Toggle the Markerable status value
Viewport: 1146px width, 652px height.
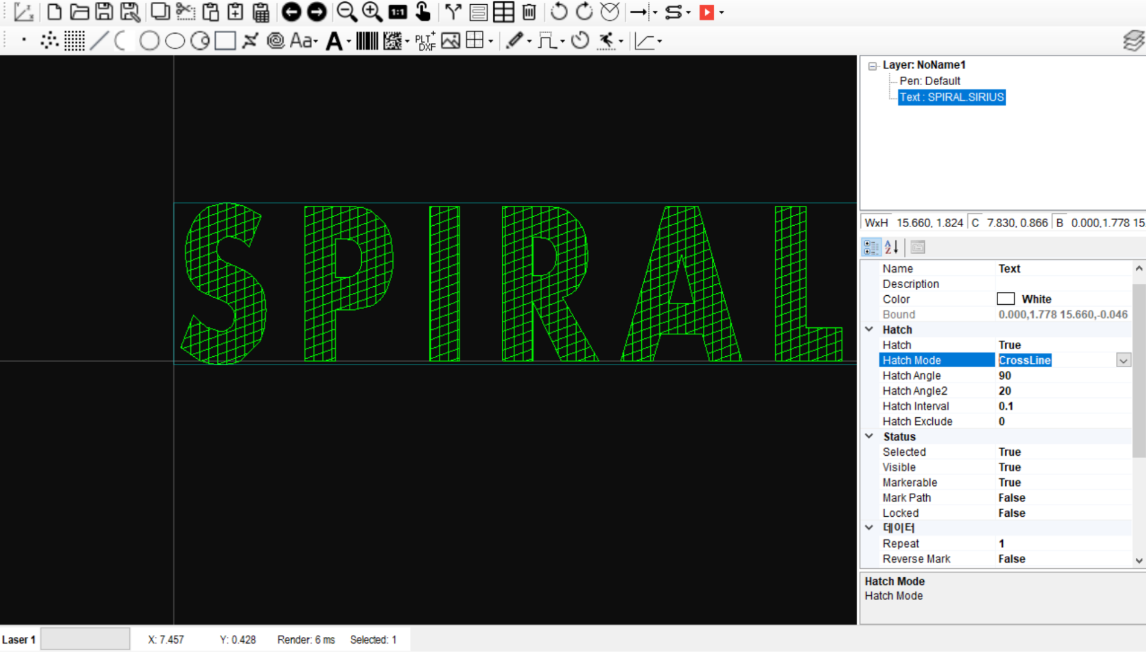pyautogui.click(x=1009, y=482)
